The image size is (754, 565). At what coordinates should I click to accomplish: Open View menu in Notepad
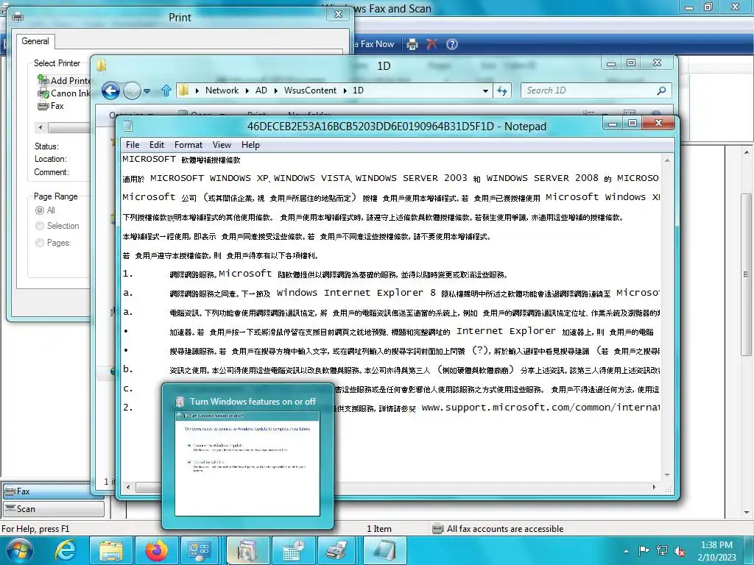click(222, 145)
